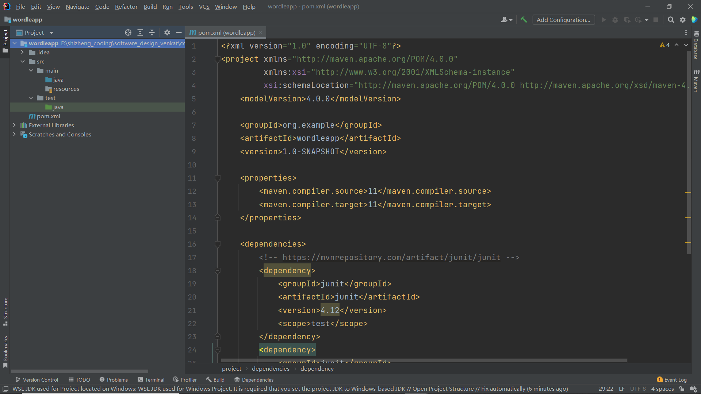Open Search Everywhere via the magnifier icon

[x=671, y=20]
